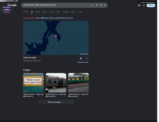Click the suggested 'Did you mean' query link
The image size is (159, 122).
click(54, 18)
